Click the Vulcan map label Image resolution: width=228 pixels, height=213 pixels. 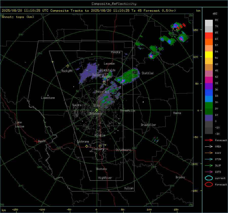(x=129, y=188)
